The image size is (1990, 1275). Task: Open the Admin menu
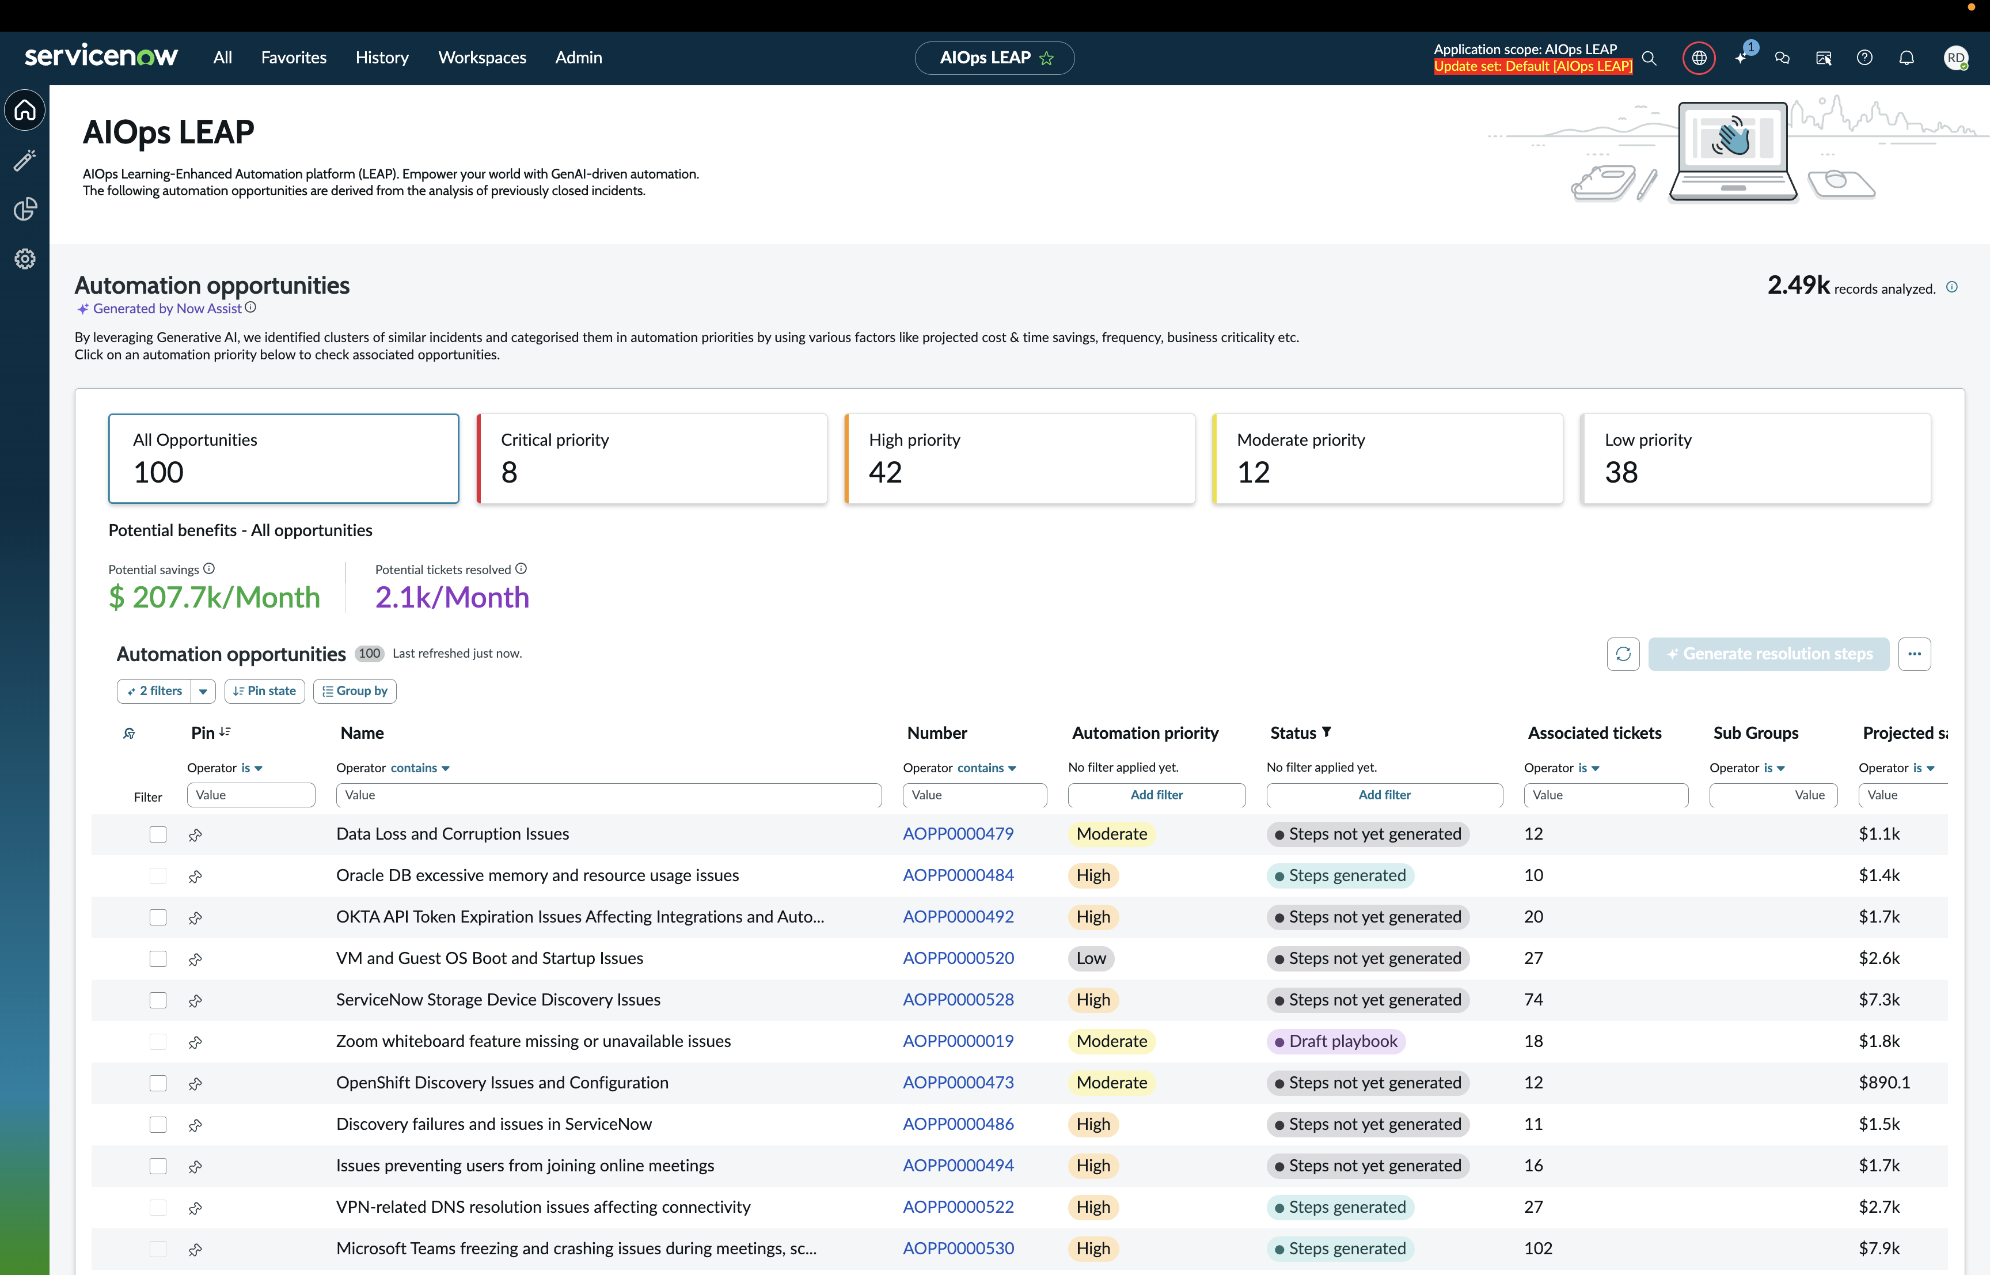579,58
